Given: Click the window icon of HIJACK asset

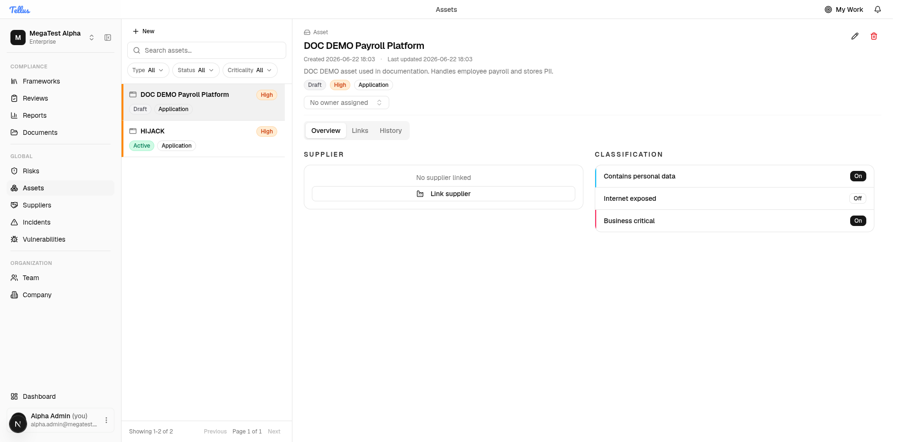Looking at the screenshot, I should pos(133,131).
